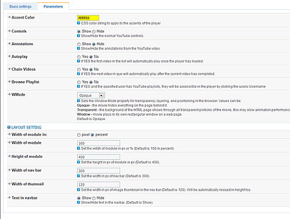Click info icon for WMode description

pos(78,101)
